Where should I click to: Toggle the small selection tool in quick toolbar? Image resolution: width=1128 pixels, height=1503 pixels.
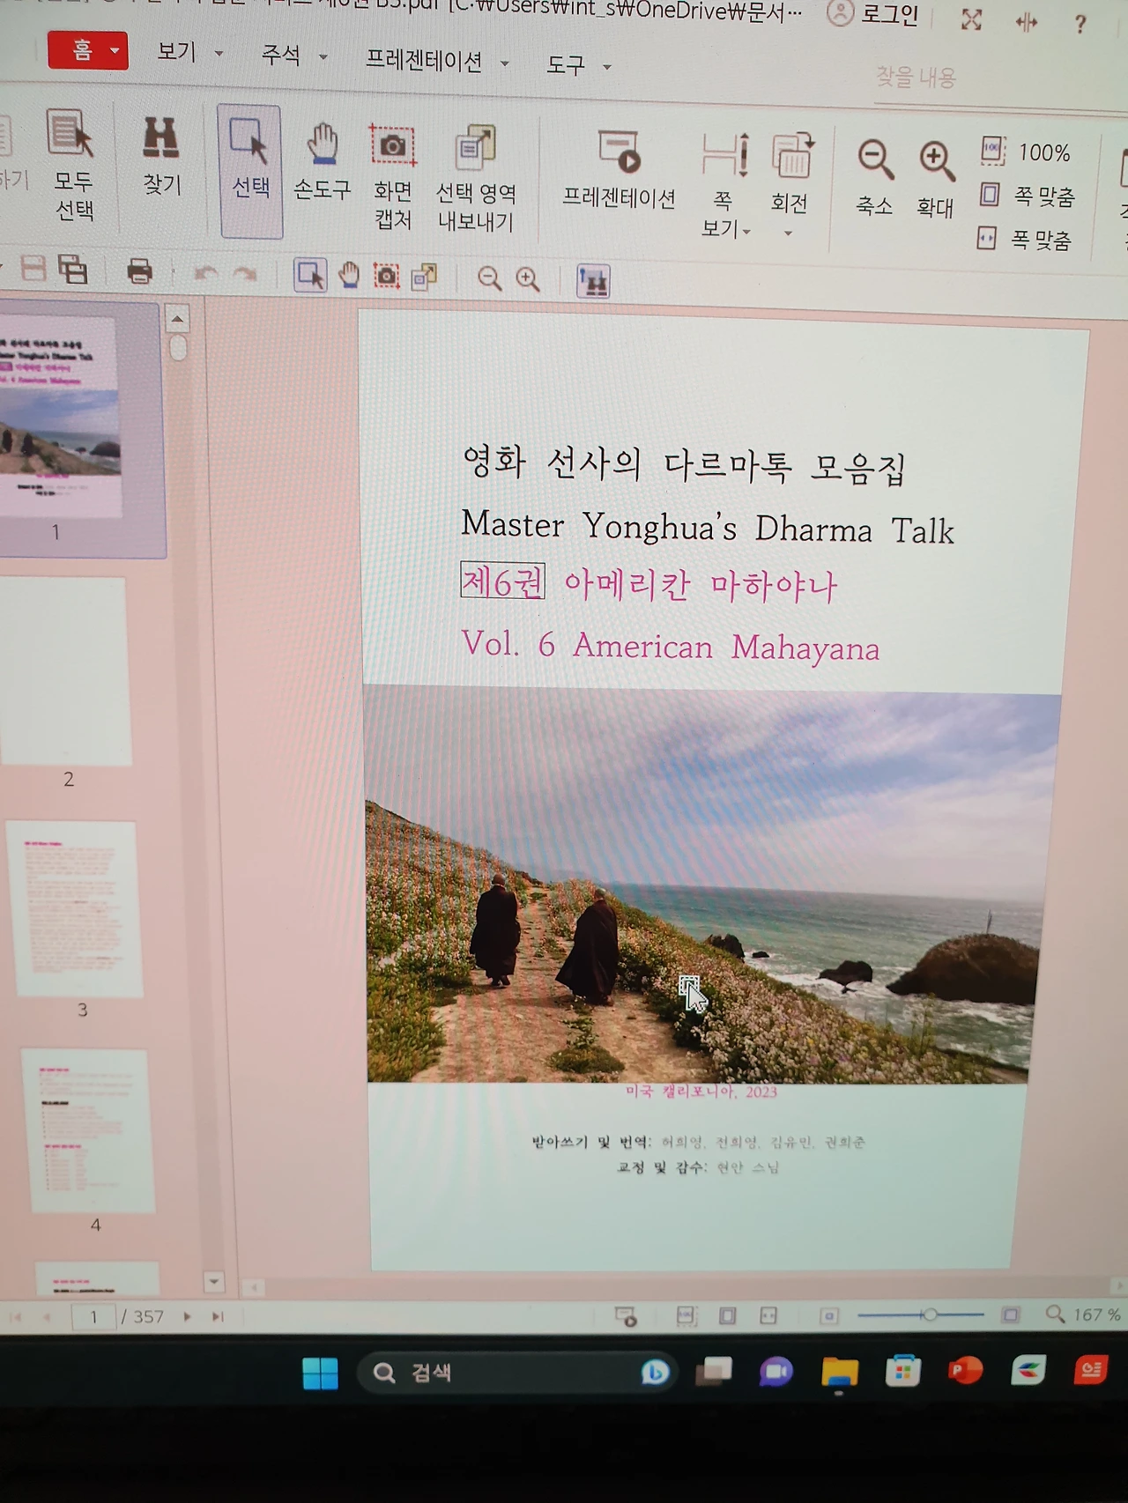(310, 275)
